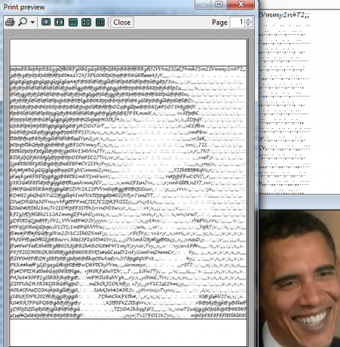Screen dimensions: 340x347
Task: Switch to three pages view
Action: (x=73, y=22)
